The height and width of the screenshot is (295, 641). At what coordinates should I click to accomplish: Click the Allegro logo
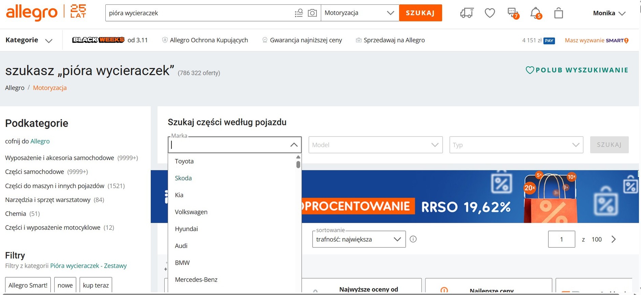point(32,13)
